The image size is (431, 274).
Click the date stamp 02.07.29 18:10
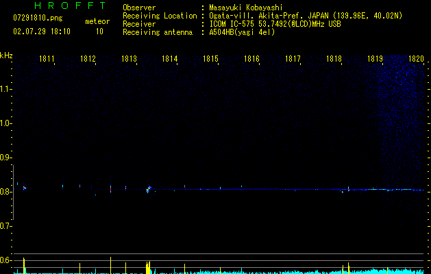tap(42, 32)
